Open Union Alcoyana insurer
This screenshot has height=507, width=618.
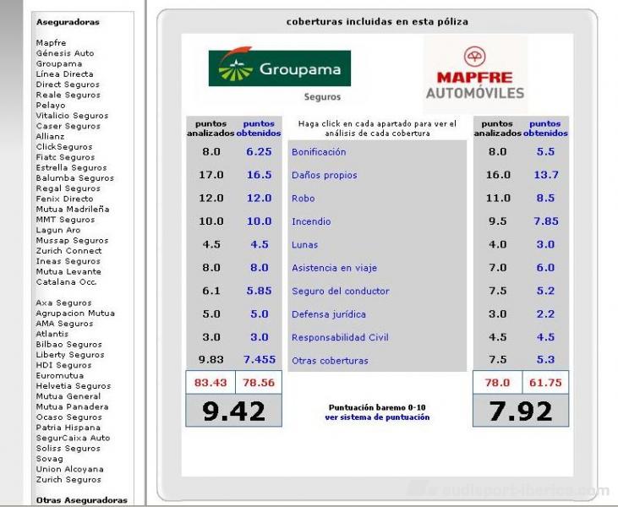[x=70, y=469]
